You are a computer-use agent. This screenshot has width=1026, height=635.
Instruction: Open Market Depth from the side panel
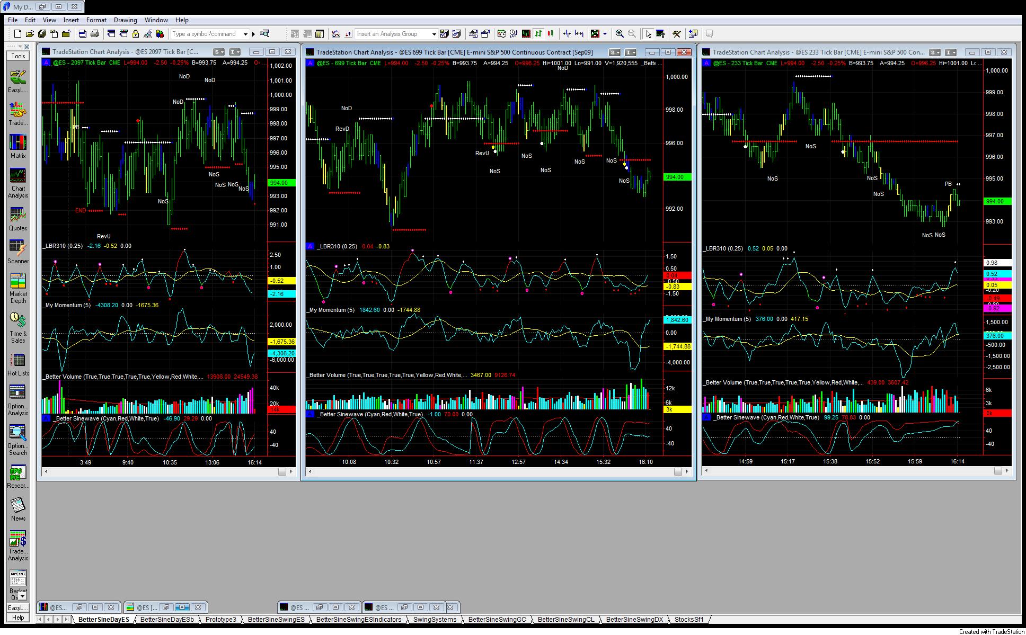click(18, 288)
